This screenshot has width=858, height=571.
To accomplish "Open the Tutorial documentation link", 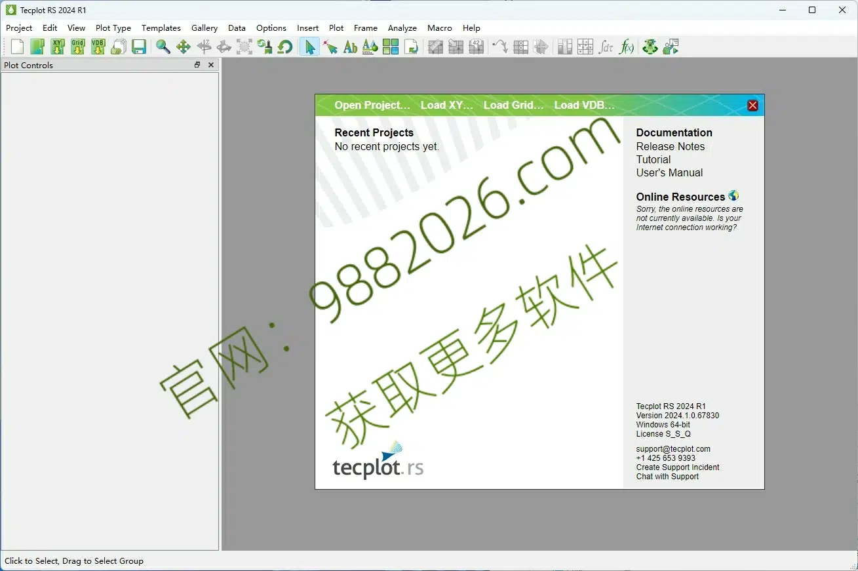I will point(653,159).
